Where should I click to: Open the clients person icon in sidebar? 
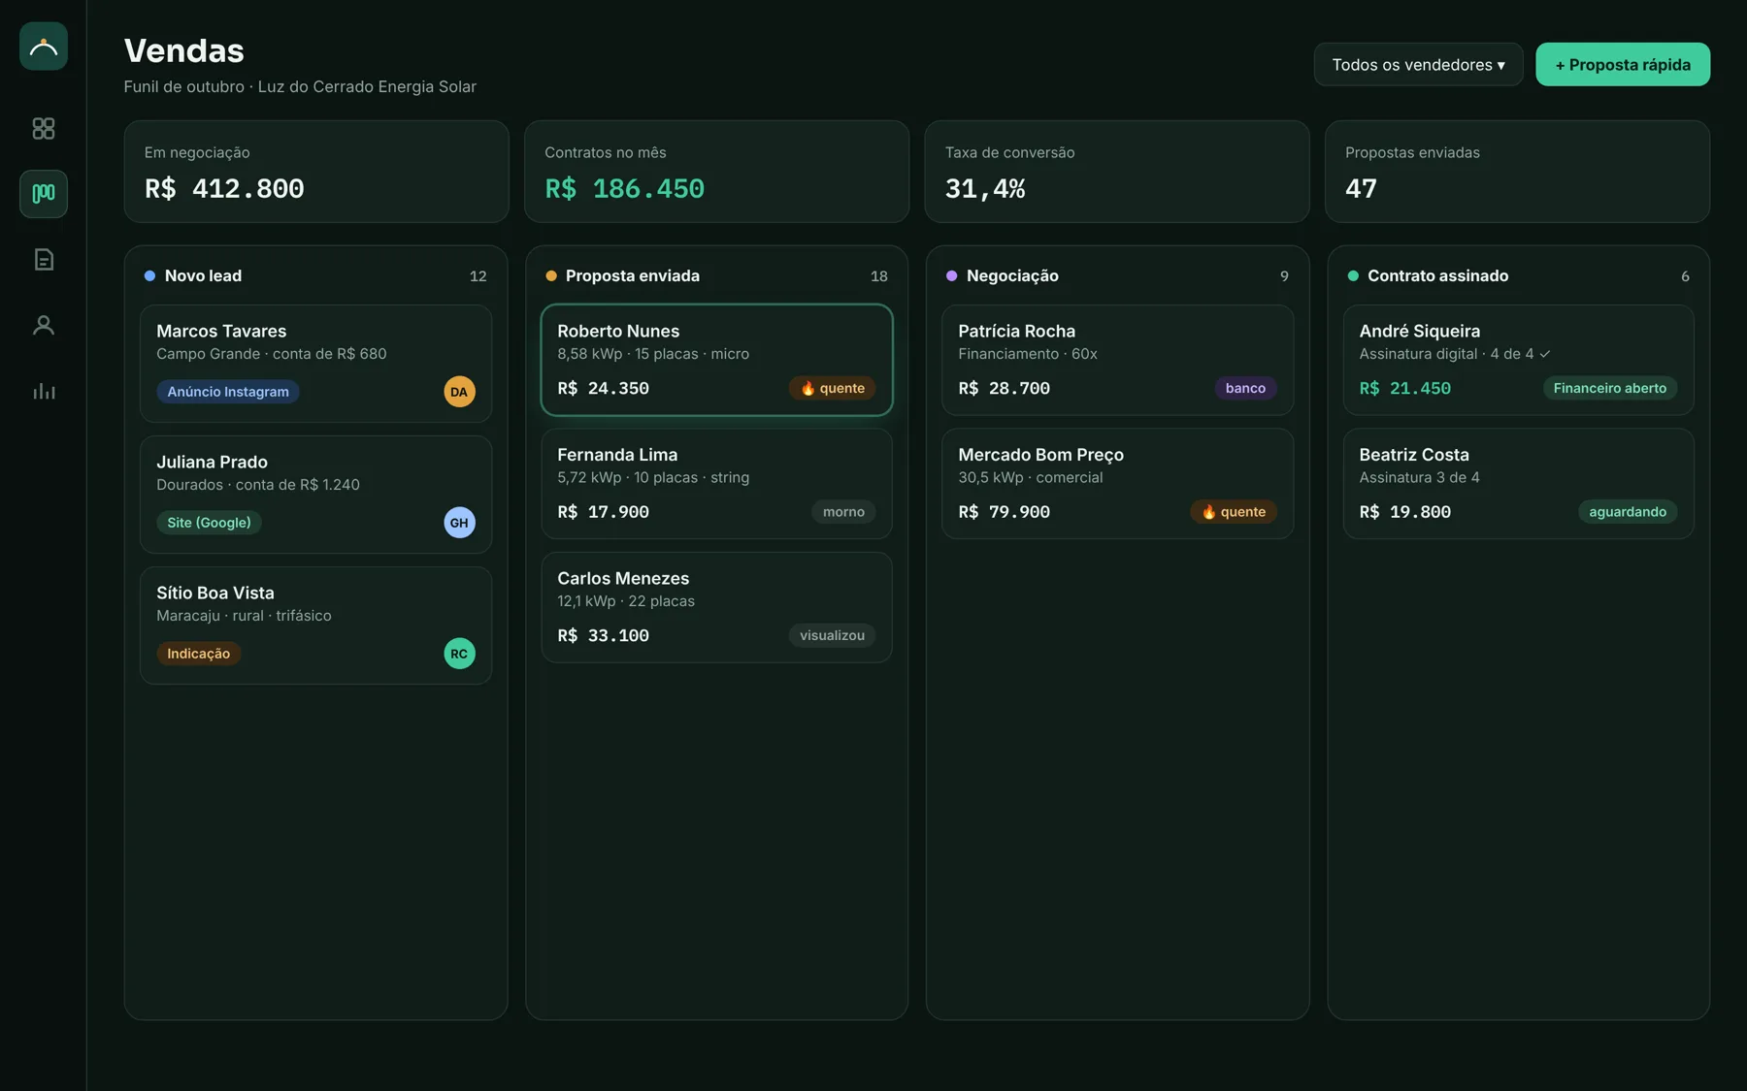click(x=44, y=325)
